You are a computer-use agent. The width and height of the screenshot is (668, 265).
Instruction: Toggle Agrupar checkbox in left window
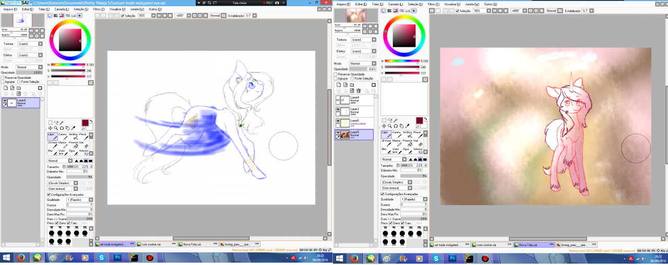click(3, 81)
